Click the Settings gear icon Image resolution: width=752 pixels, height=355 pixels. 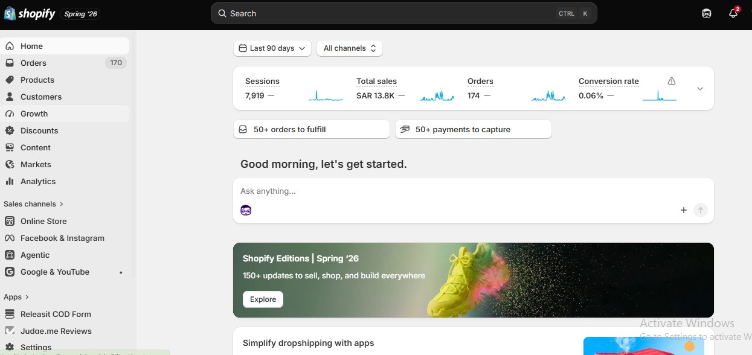10,348
